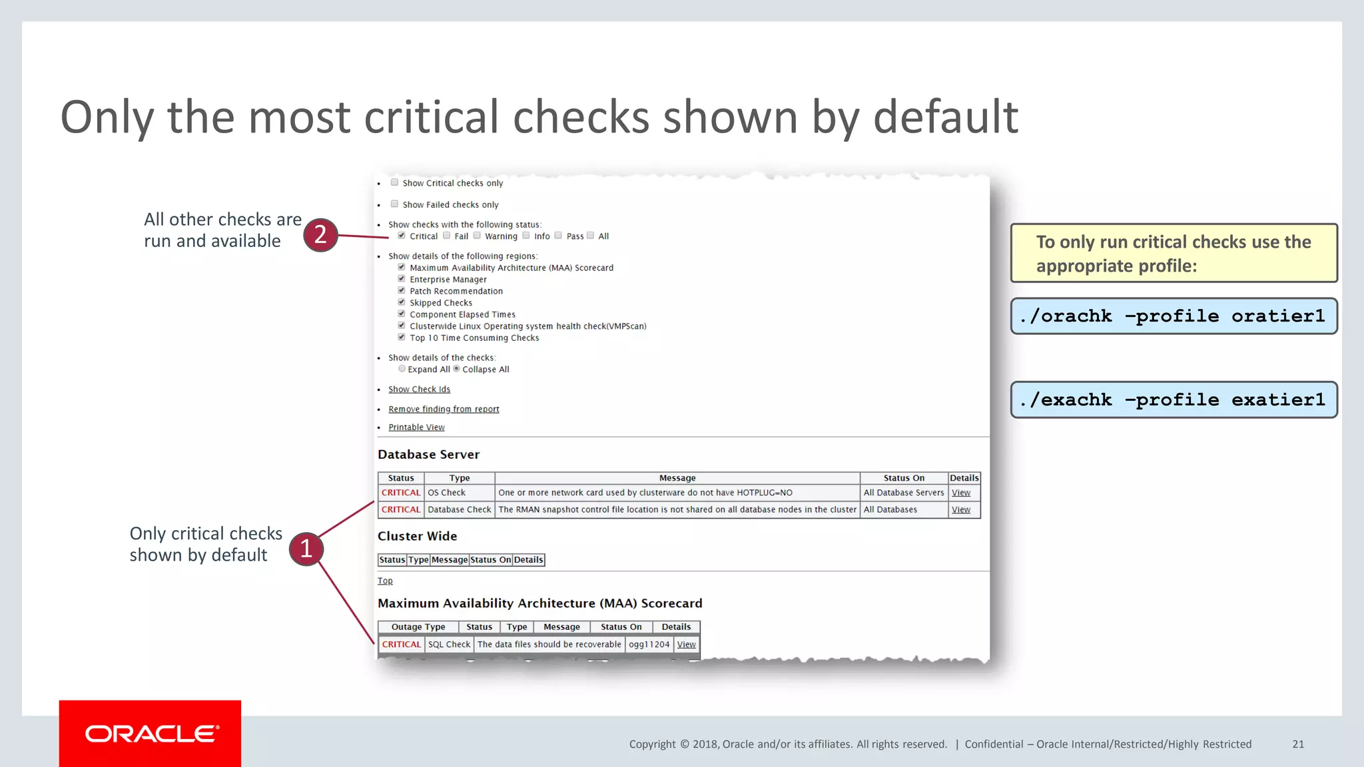Enable the Pass status checkbox
The image size is (1364, 767).
(559, 235)
